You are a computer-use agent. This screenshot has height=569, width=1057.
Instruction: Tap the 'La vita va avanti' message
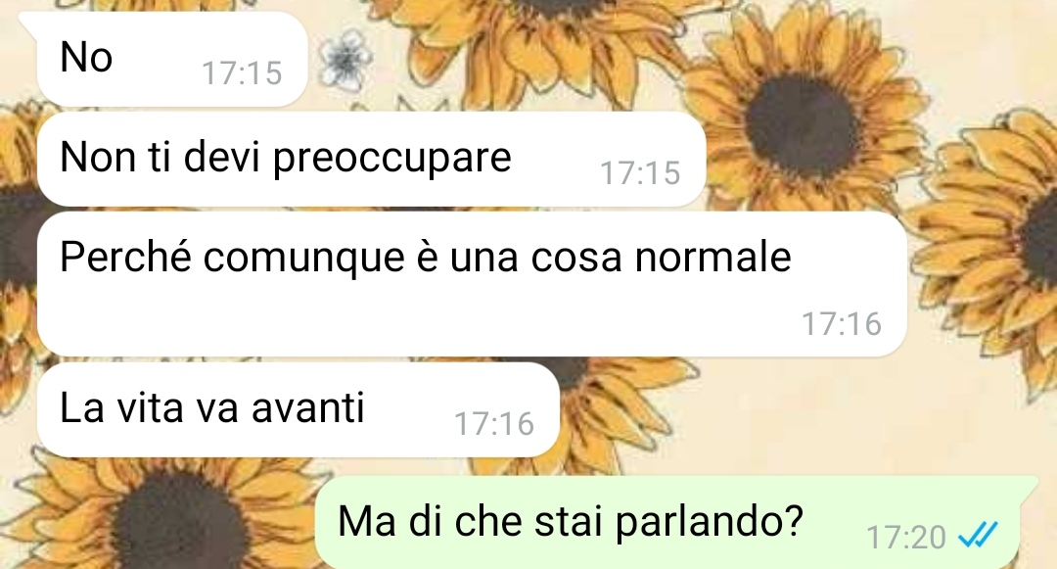pyautogui.click(x=298, y=410)
